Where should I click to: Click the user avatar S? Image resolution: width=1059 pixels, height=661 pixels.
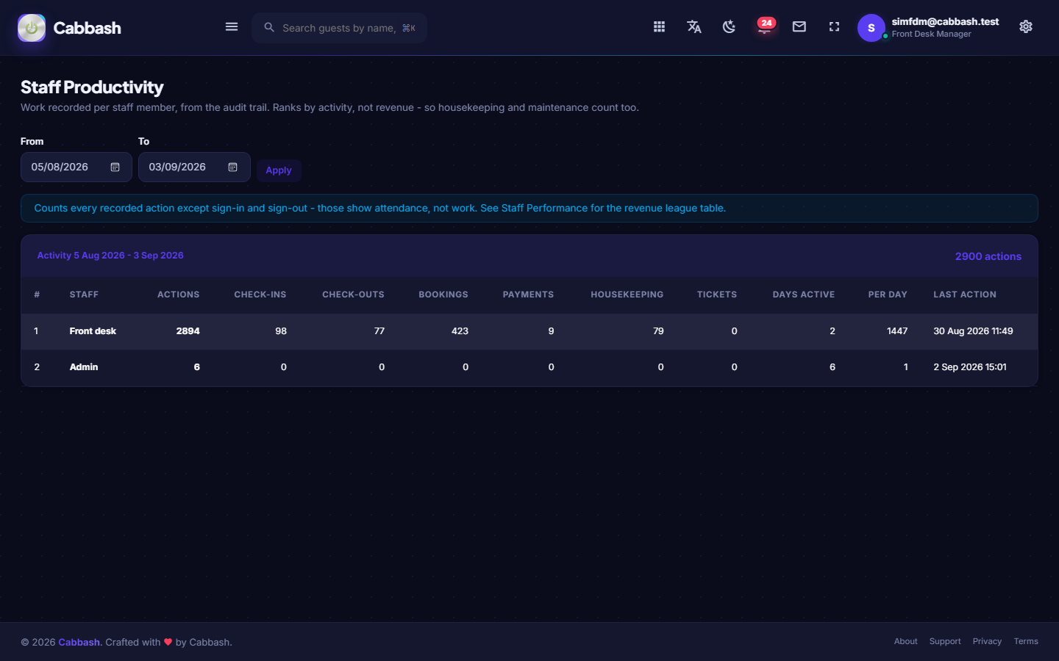point(871,28)
